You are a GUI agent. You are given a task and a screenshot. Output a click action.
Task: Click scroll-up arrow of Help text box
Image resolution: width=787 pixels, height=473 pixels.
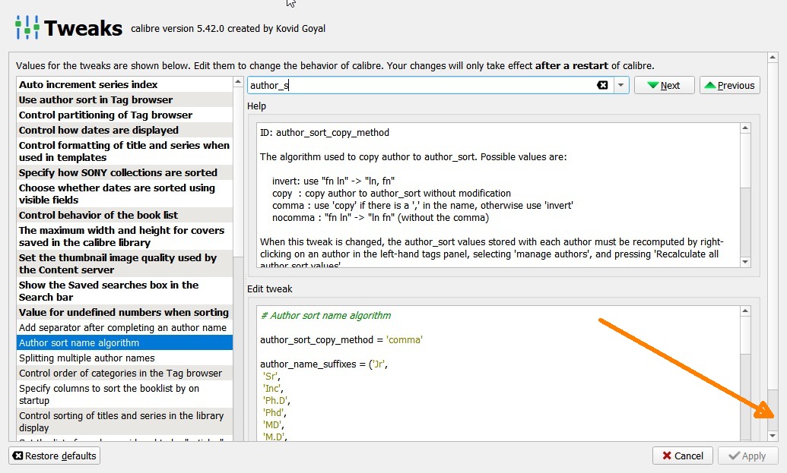point(745,128)
